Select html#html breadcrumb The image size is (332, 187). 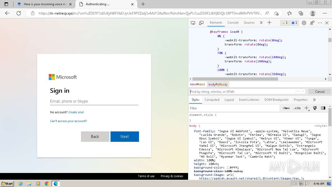tap(197, 84)
